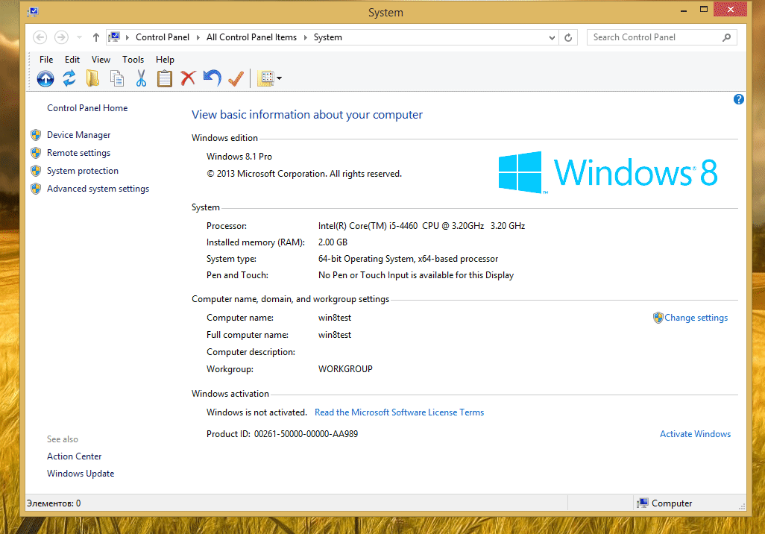The width and height of the screenshot is (765, 534).
Task: Open Action Center under See also
Action: click(74, 456)
